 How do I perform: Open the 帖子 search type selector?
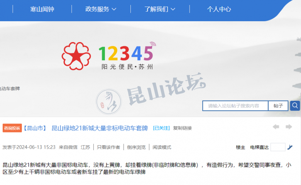278,106
